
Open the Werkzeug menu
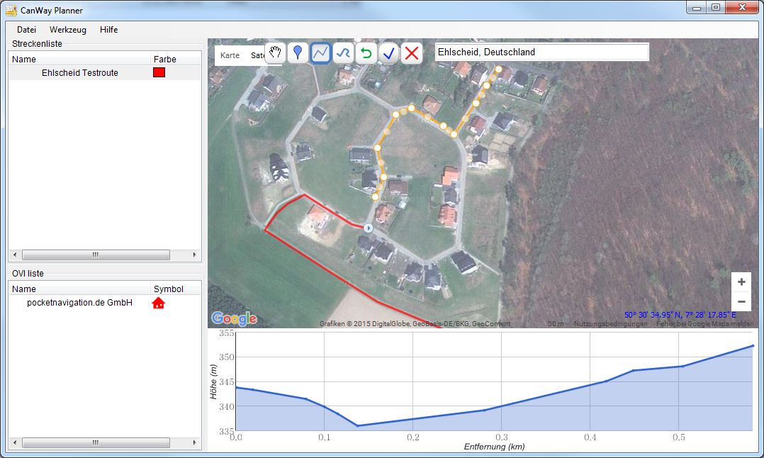[x=68, y=30]
